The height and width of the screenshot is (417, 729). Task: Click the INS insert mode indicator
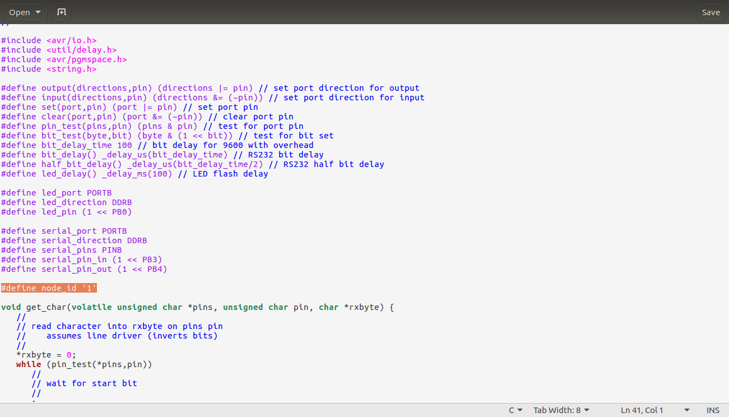click(713, 410)
